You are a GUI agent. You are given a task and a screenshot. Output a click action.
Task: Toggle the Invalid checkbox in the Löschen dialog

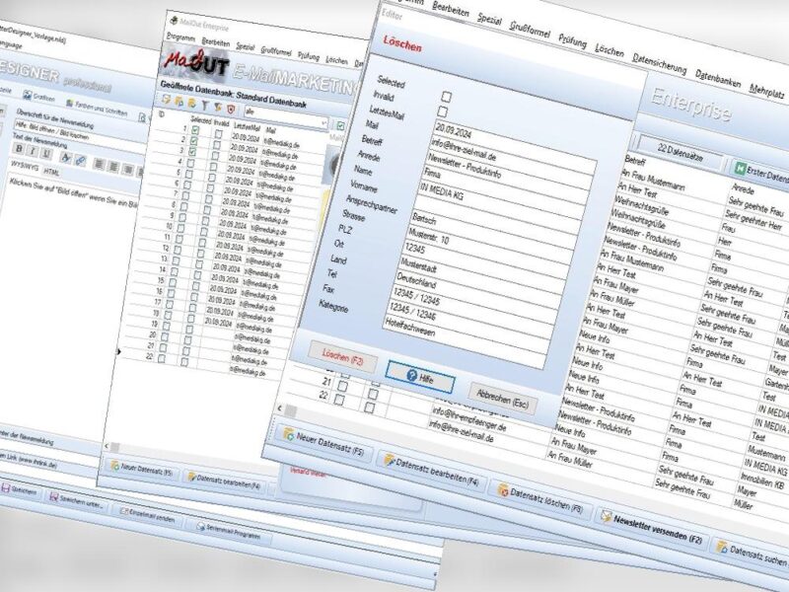(x=442, y=111)
